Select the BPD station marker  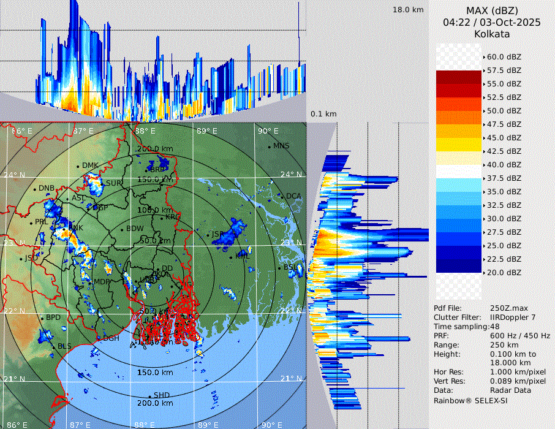click(x=42, y=319)
